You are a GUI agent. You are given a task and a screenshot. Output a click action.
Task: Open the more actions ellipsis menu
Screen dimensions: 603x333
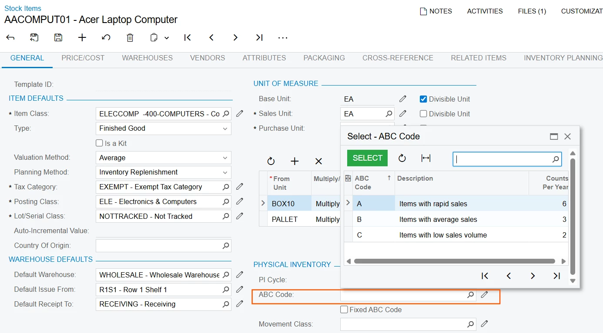283,38
